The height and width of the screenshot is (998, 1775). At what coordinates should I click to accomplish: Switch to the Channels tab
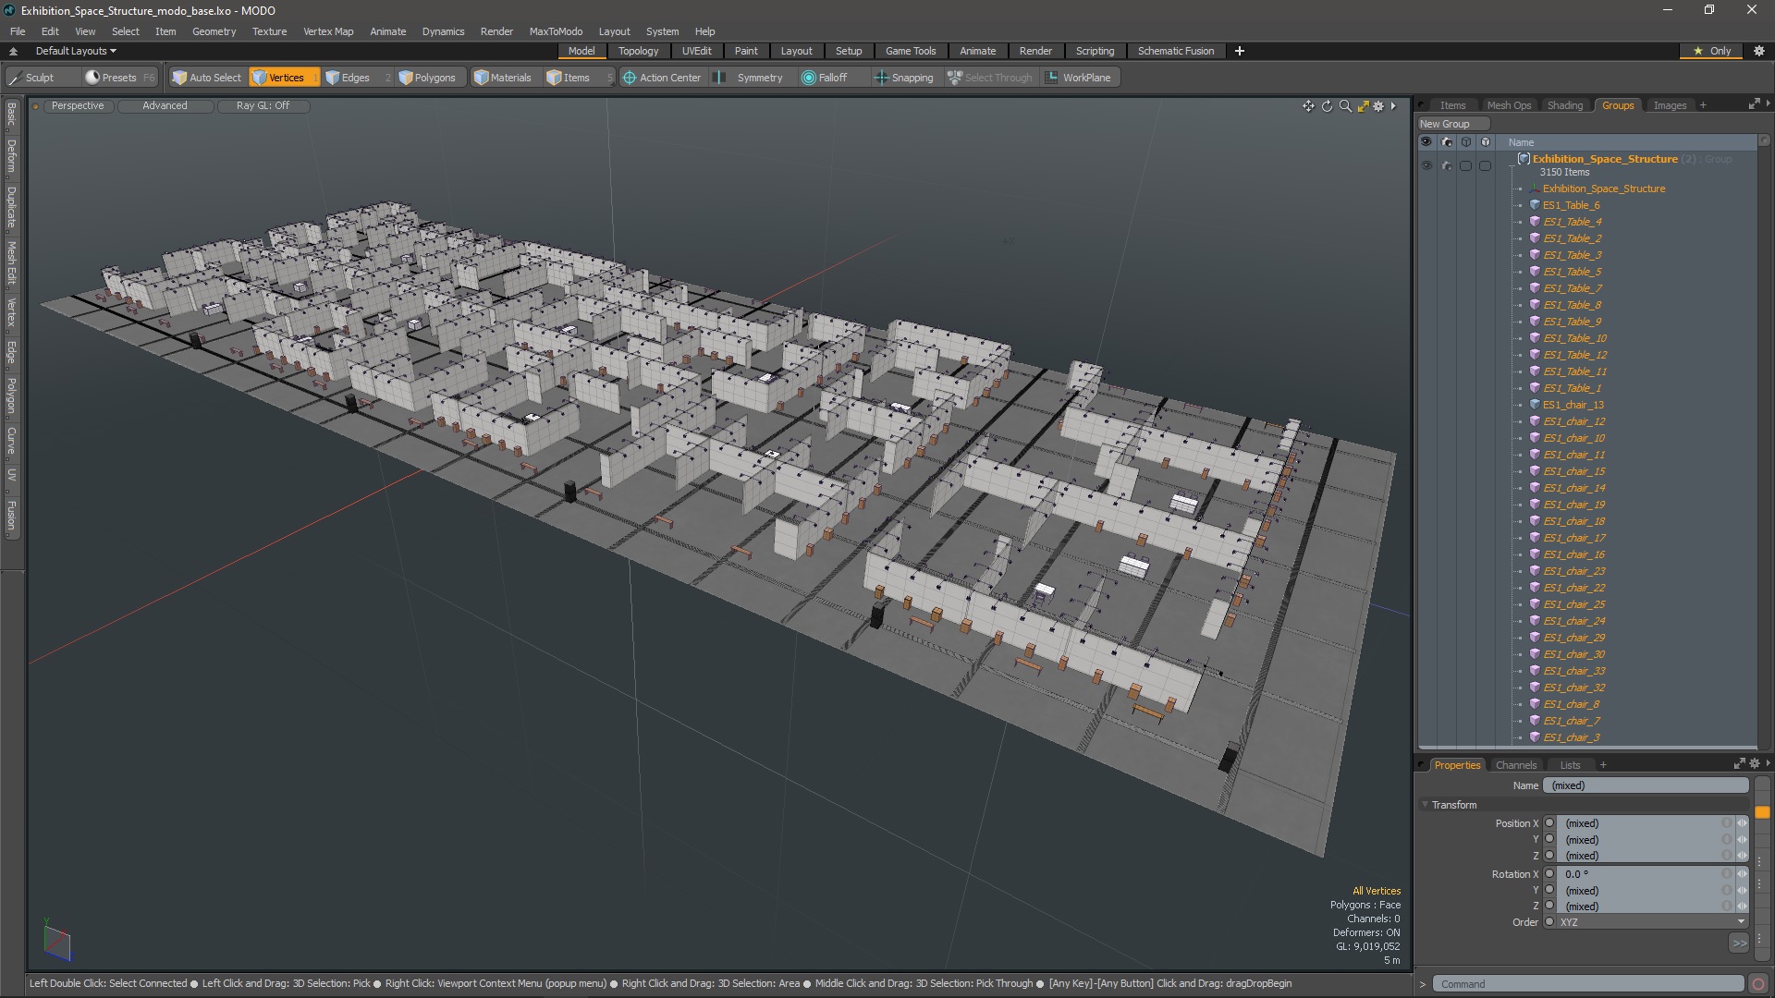click(x=1516, y=765)
